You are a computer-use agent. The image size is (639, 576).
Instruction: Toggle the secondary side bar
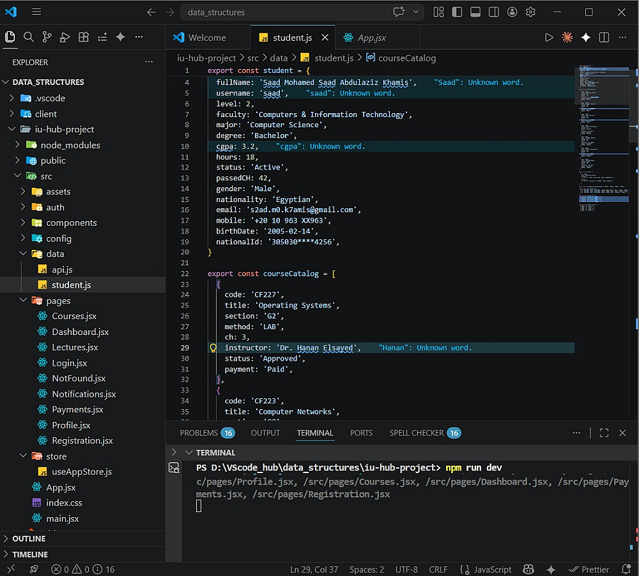coord(493,12)
